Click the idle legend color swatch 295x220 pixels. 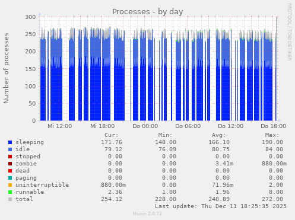coord(10,149)
